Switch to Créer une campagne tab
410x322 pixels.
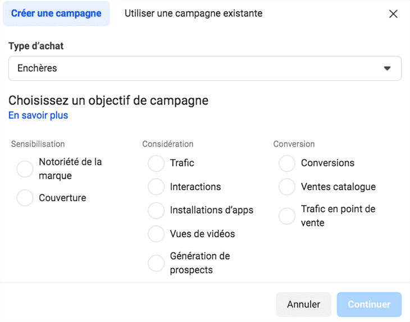point(56,13)
